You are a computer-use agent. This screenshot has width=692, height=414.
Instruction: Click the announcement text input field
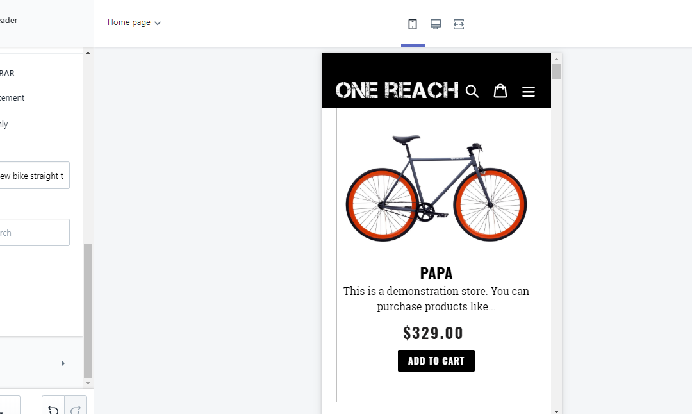(35, 176)
